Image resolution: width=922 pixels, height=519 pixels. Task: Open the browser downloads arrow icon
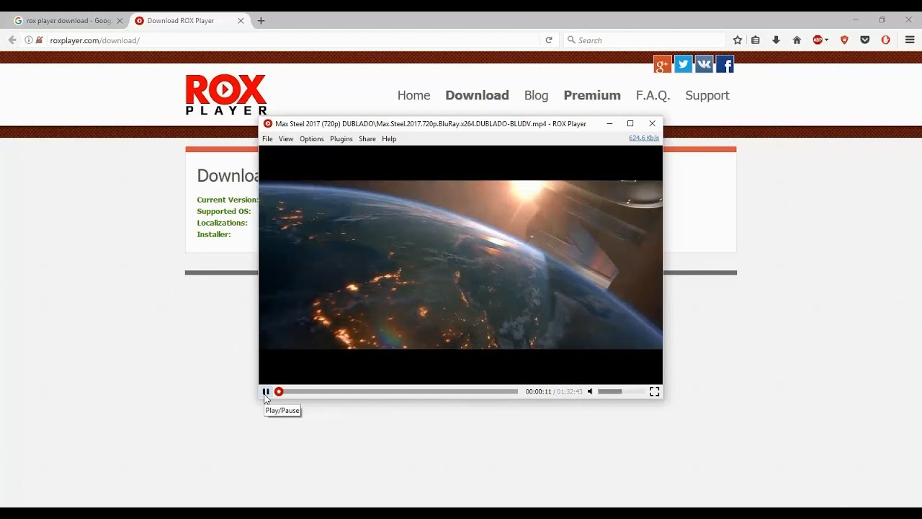pos(776,40)
